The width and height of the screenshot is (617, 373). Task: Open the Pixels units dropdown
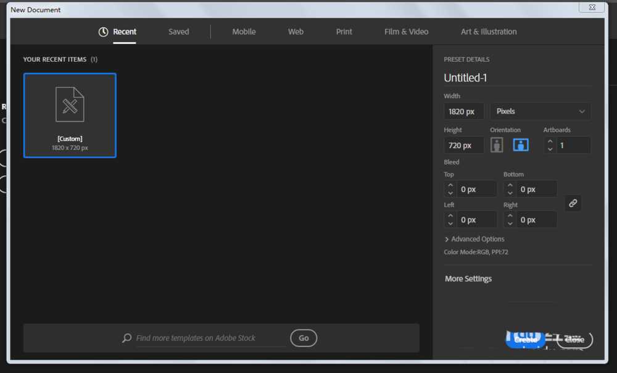click(x=540, y=111)
